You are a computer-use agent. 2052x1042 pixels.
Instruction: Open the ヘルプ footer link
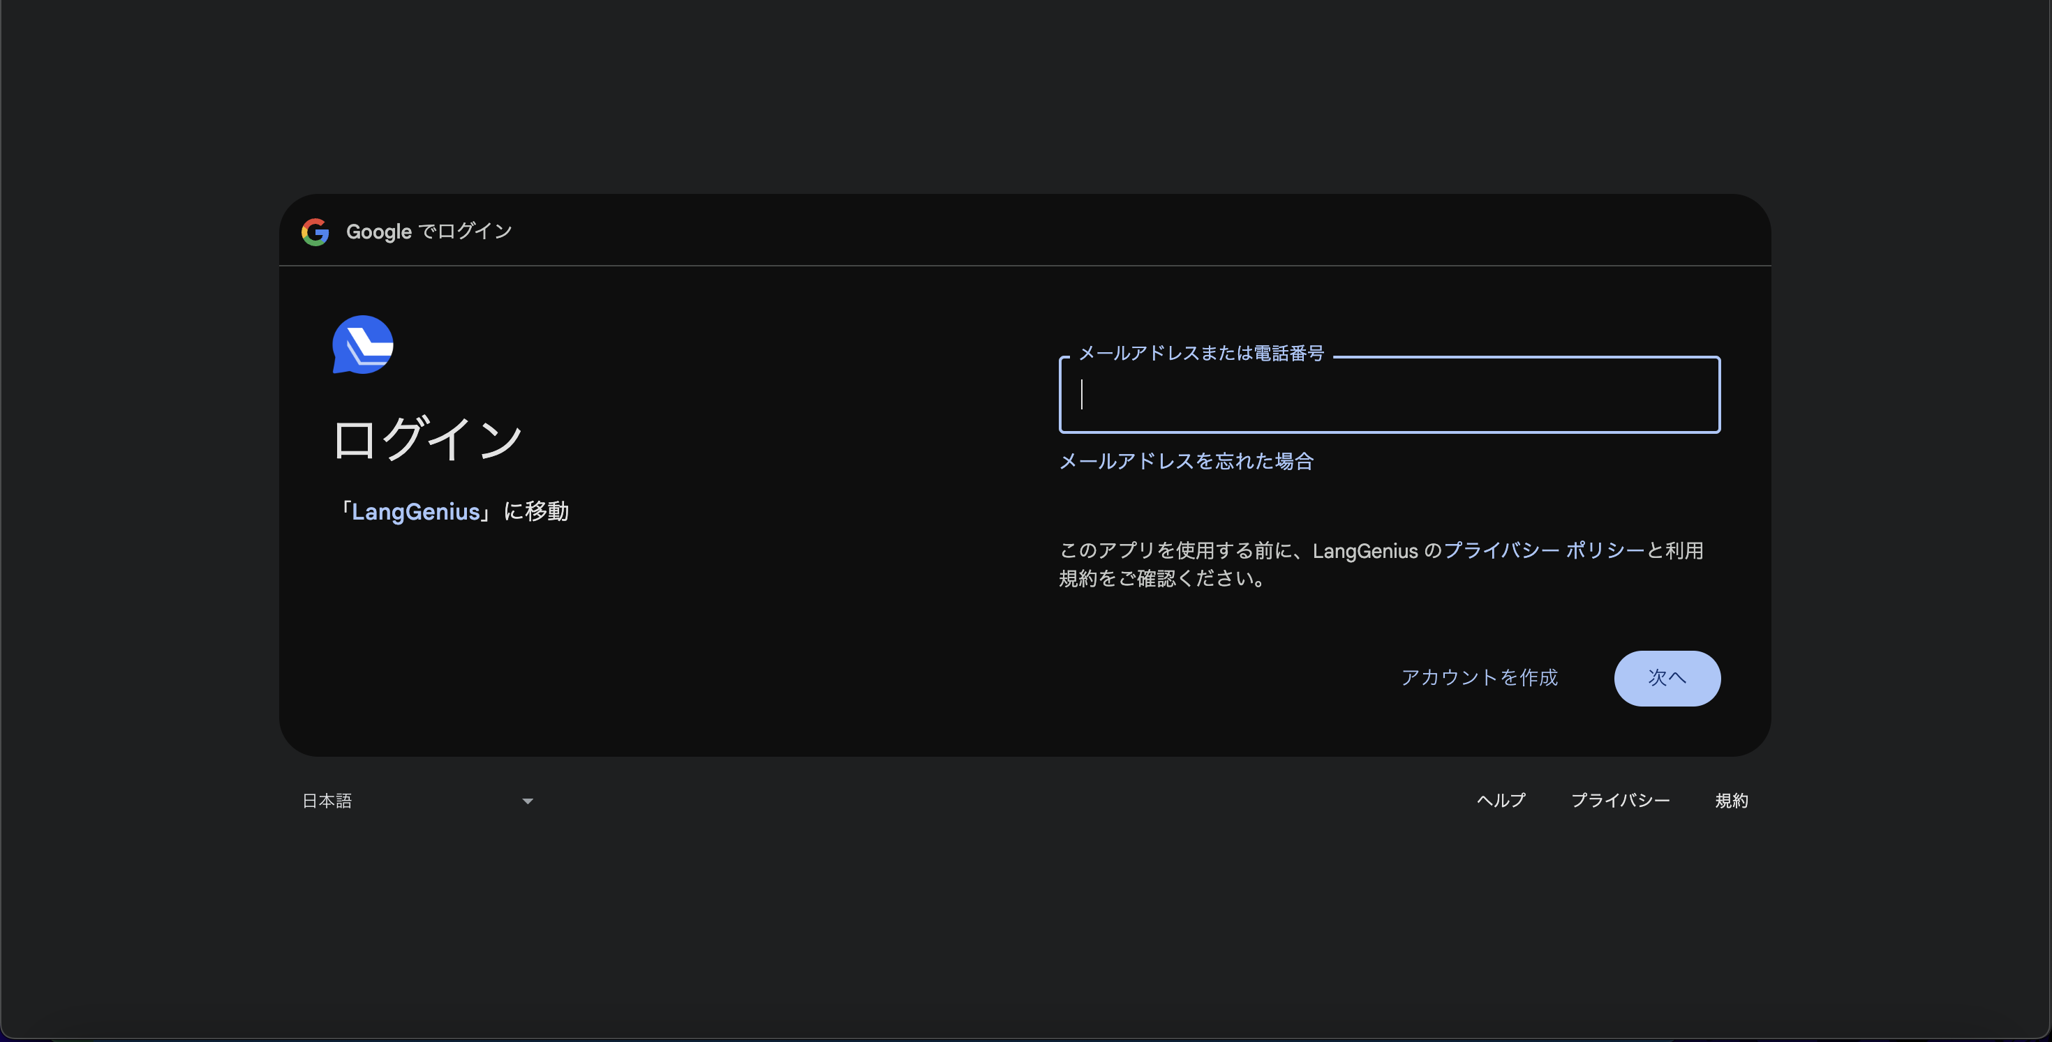(x=1501, y=801)
